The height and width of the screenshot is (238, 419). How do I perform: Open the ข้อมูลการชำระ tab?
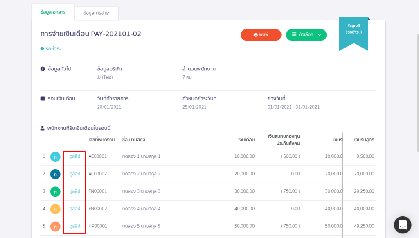point(97,13)
